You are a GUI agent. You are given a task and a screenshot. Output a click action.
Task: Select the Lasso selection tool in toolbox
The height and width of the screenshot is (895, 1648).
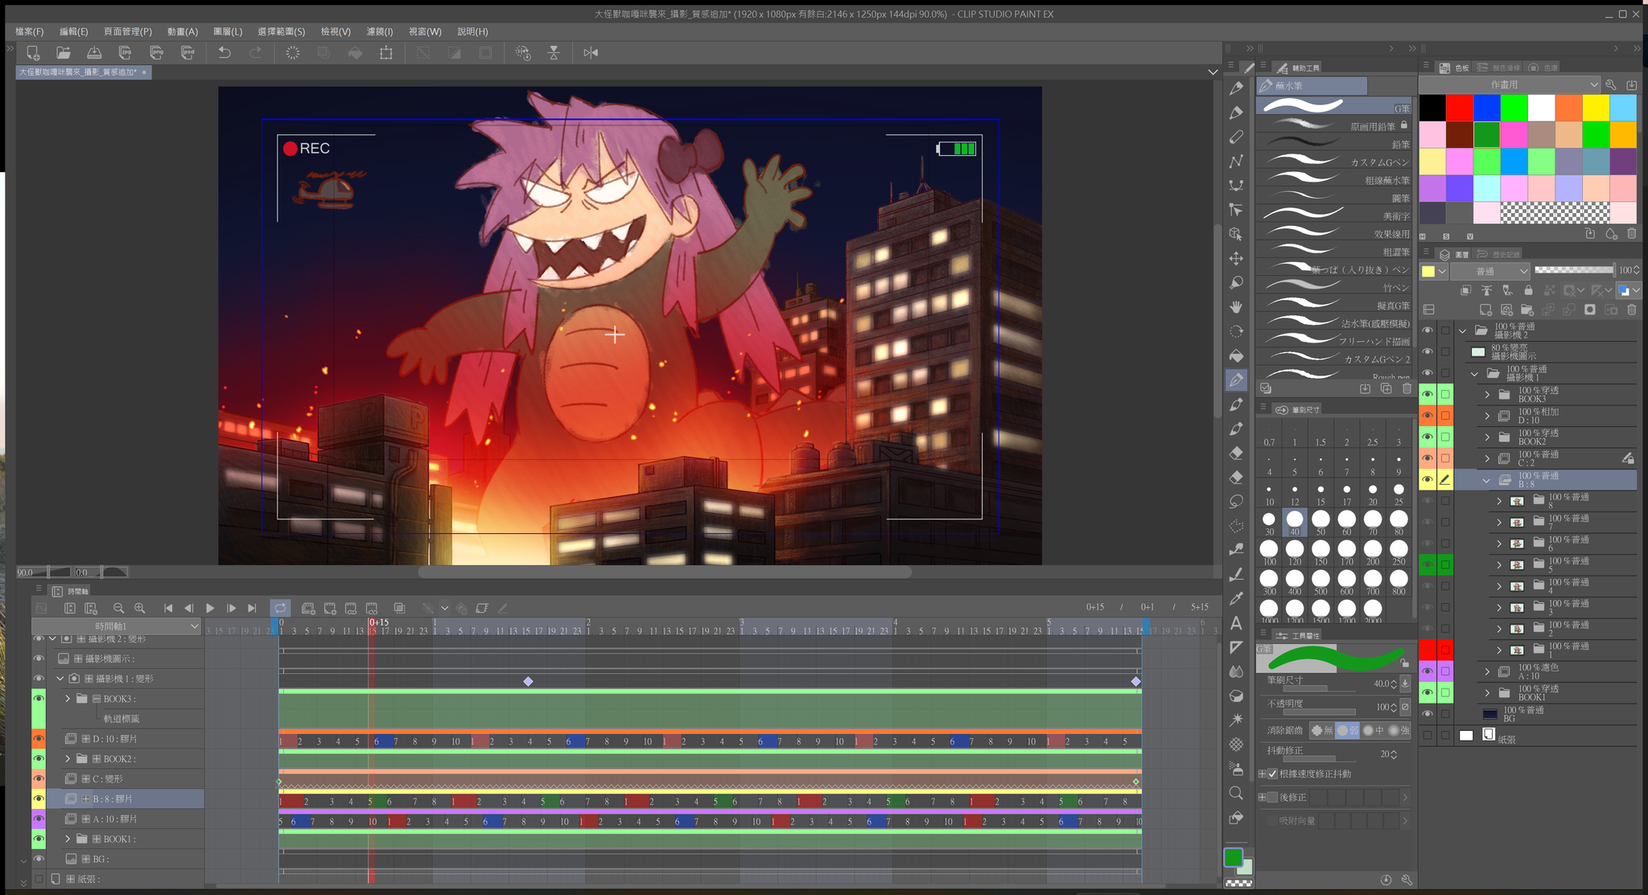tap(1236, 502)
